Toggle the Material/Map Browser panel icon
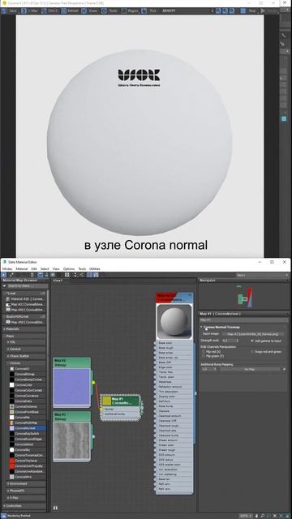The height and width of the screenshot is (519, 292). click(90, 275)
